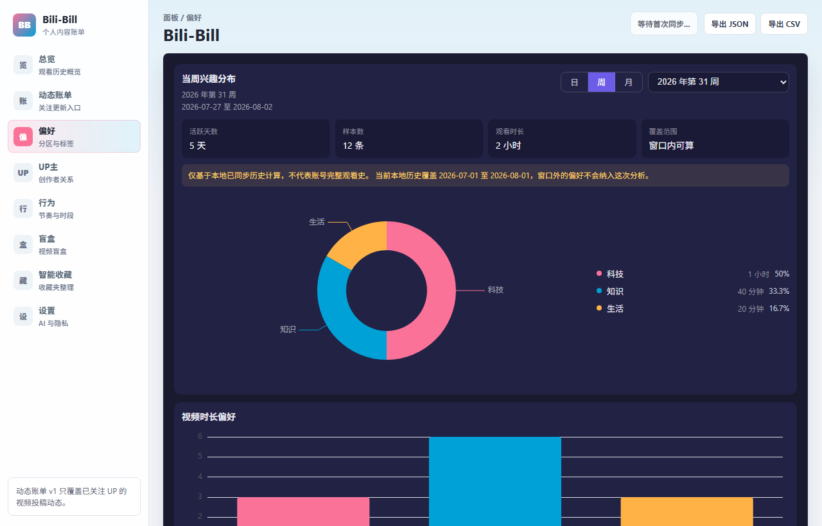Viewport: 822px width, 526px height.
Task: Open the 总览 navigation item
Action: (x=74, y=65)
